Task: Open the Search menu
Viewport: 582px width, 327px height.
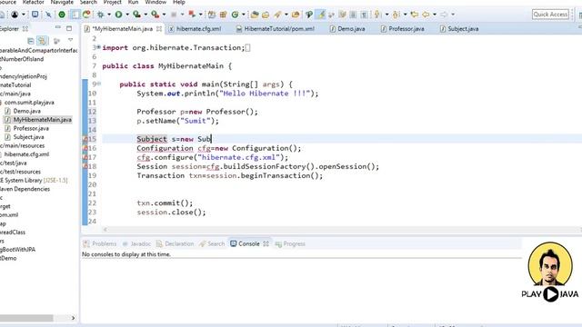Action: pos(88,2)
